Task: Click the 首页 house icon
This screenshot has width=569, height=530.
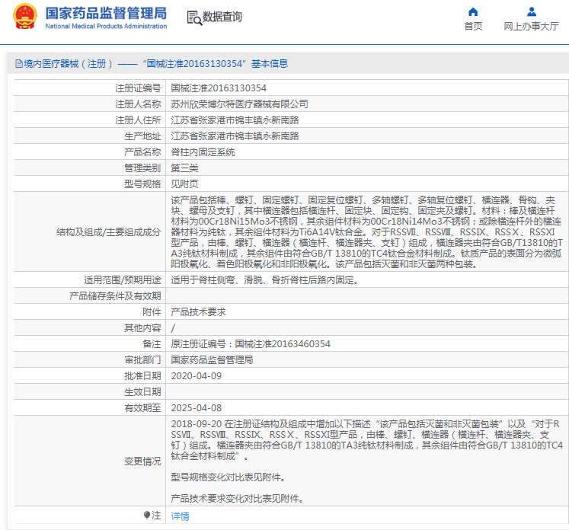Action: click(x=473, y=11)
